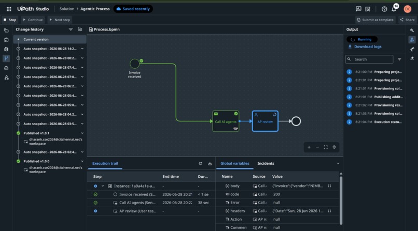418x231 pixels.
Task: Collapse the Instance 1a9a4a1e row
Action: click(103, 186)
